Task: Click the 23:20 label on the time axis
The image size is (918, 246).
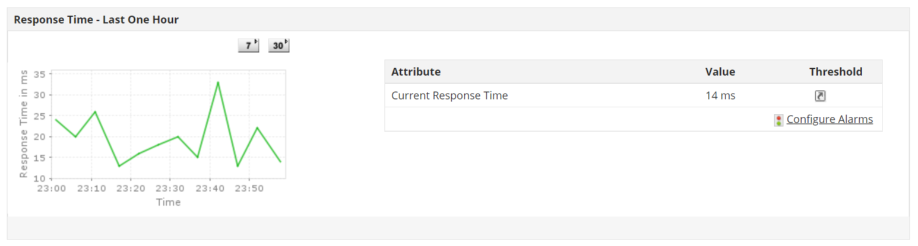Action: click(131, 189)
